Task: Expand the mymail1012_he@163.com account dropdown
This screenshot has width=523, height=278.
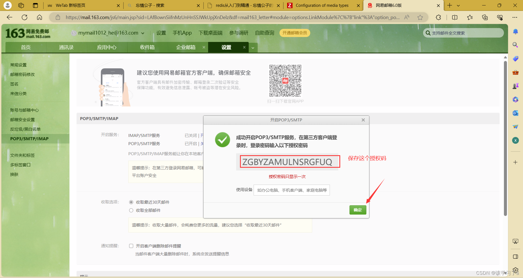Action: click(143, 33)
